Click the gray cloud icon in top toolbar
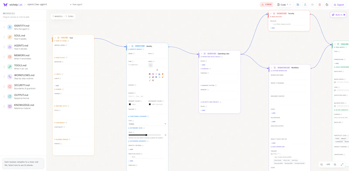 pyautogui.click(x=312, y=5)
